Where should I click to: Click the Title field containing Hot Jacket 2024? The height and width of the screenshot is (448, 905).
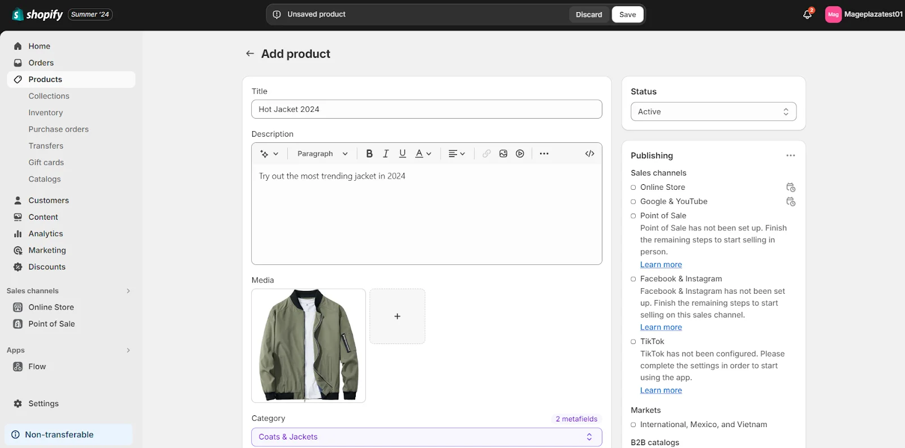point(426,110)
